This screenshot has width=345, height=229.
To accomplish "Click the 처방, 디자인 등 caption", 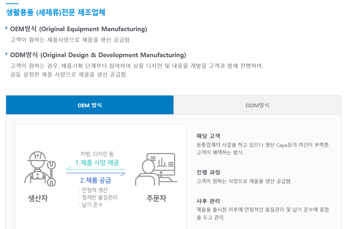I will point(97,154).
